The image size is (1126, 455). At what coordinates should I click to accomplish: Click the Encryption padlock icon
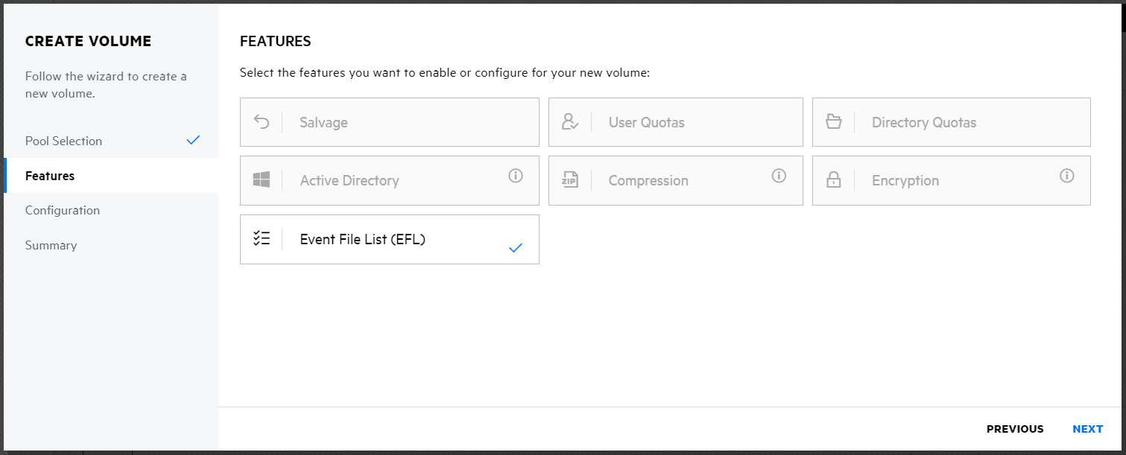[x=834, y=180]
